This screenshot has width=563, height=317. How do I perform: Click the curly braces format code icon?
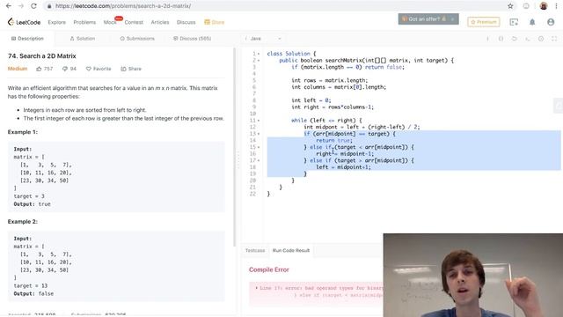tap(501, 39)
